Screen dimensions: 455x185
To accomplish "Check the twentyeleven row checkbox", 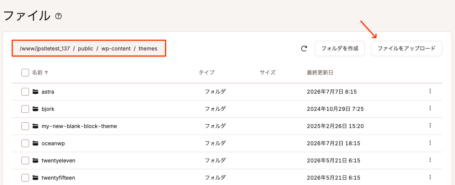I will 25,160.
